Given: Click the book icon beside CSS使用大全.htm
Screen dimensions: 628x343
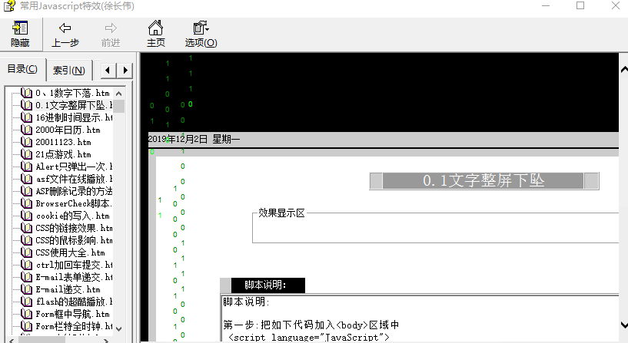Looking at the screenshot, I should (x=27, y=252).
